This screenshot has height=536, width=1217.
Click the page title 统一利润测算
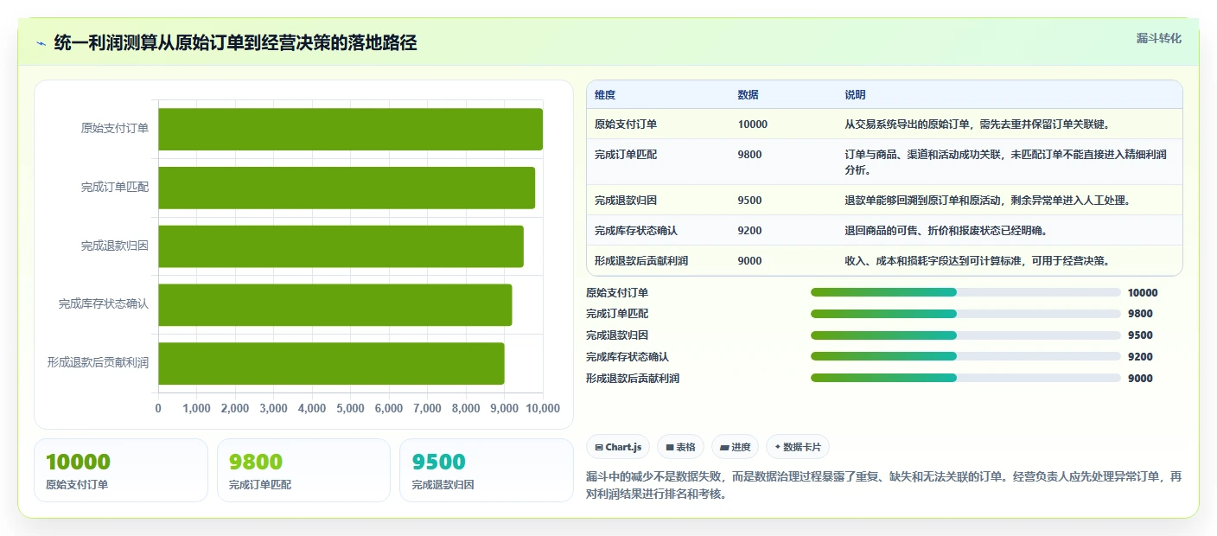point(235,43)
